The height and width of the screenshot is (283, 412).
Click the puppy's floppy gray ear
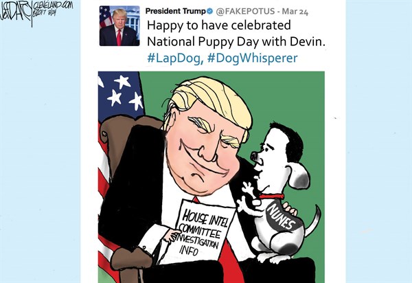pyautogui.click(x=300, y=176)
